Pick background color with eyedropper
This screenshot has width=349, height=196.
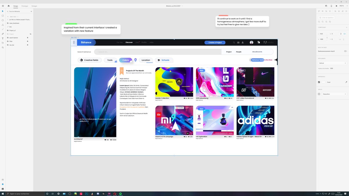tap(346, 82)
